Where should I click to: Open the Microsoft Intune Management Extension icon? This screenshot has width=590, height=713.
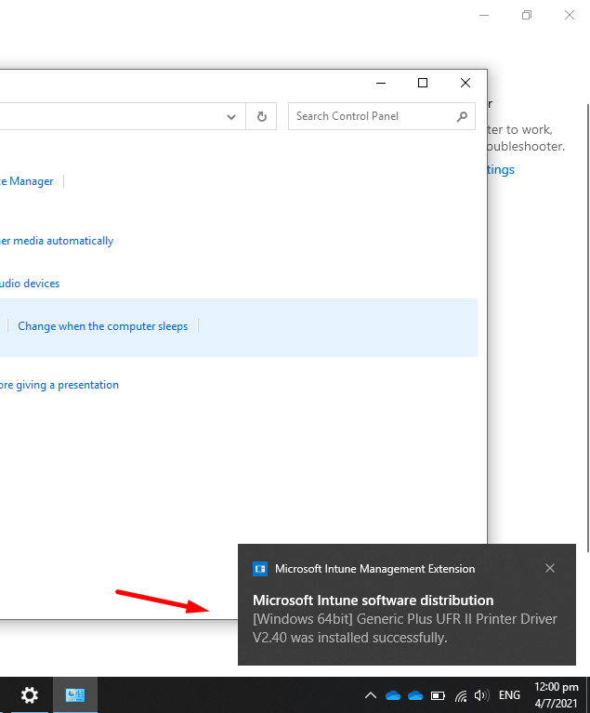(260, 569)
